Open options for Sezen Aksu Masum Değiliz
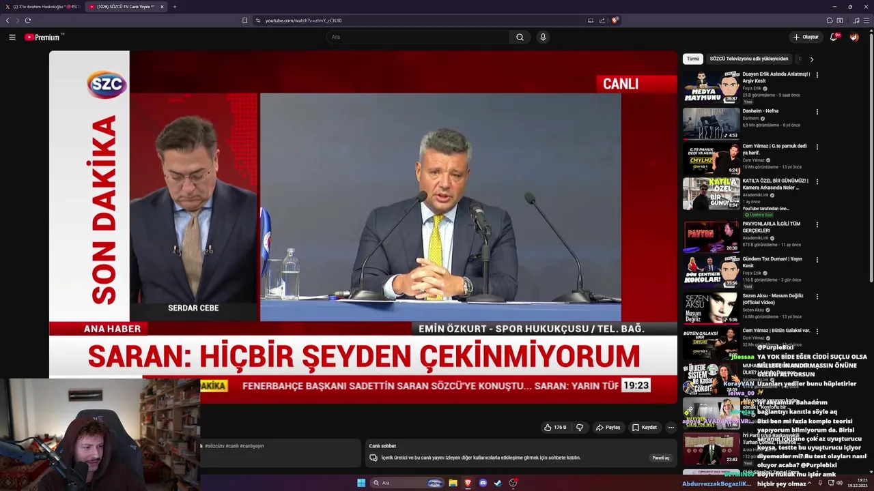 pos(817,297)
